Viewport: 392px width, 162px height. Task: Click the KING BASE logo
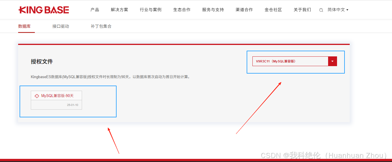tap(43, 10)
